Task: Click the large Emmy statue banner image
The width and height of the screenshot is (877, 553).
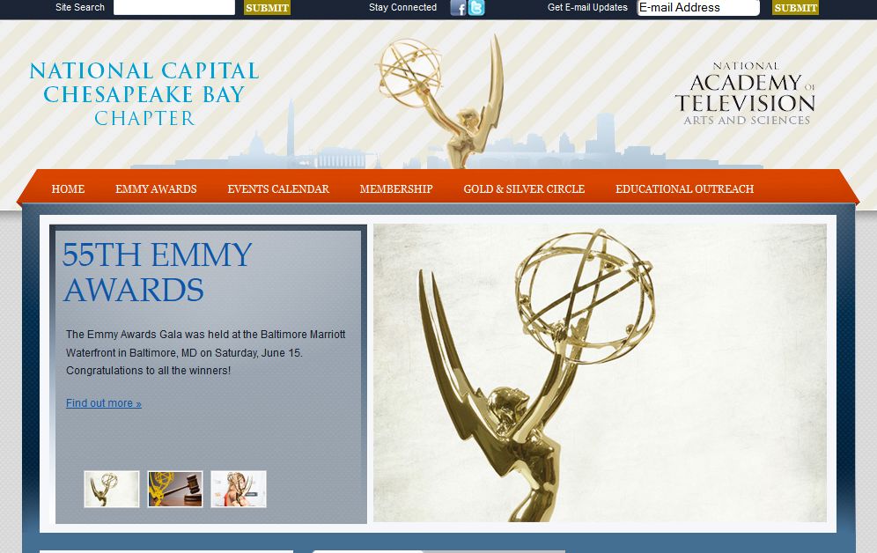Action: pyautogui.click(x=601, y=373)
